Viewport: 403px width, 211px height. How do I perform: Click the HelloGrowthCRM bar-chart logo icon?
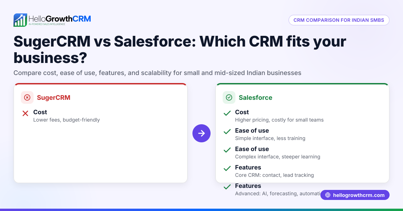point(20,20)
